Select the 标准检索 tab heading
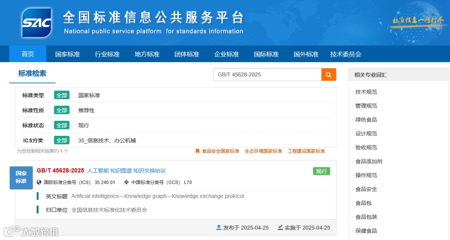The height and width of the screenshot is (240, 450). coord(32,74)
